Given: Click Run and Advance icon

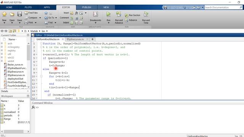Looking at the screenshot, I should pos(119,14).
